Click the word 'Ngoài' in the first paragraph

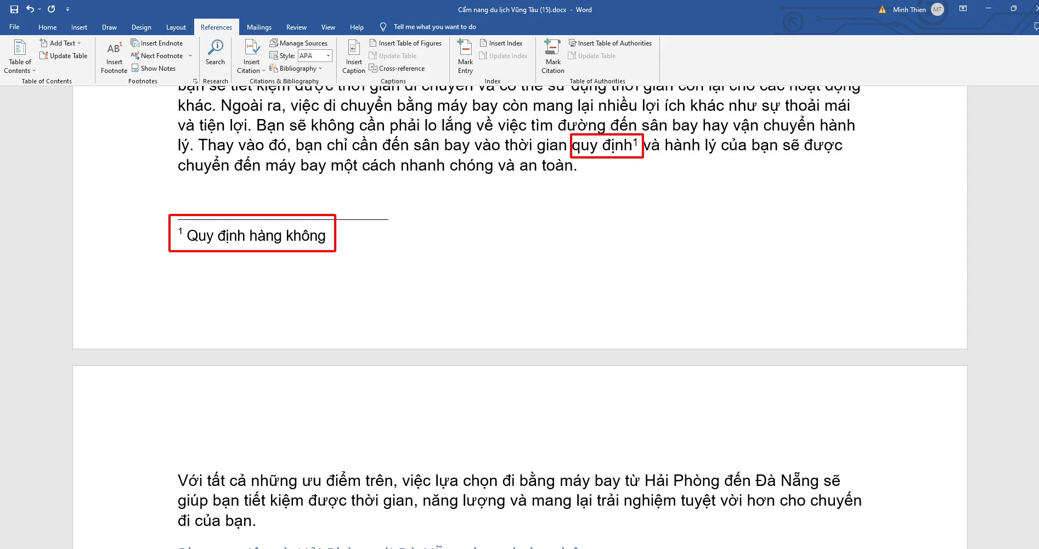[x=241, y=105]
